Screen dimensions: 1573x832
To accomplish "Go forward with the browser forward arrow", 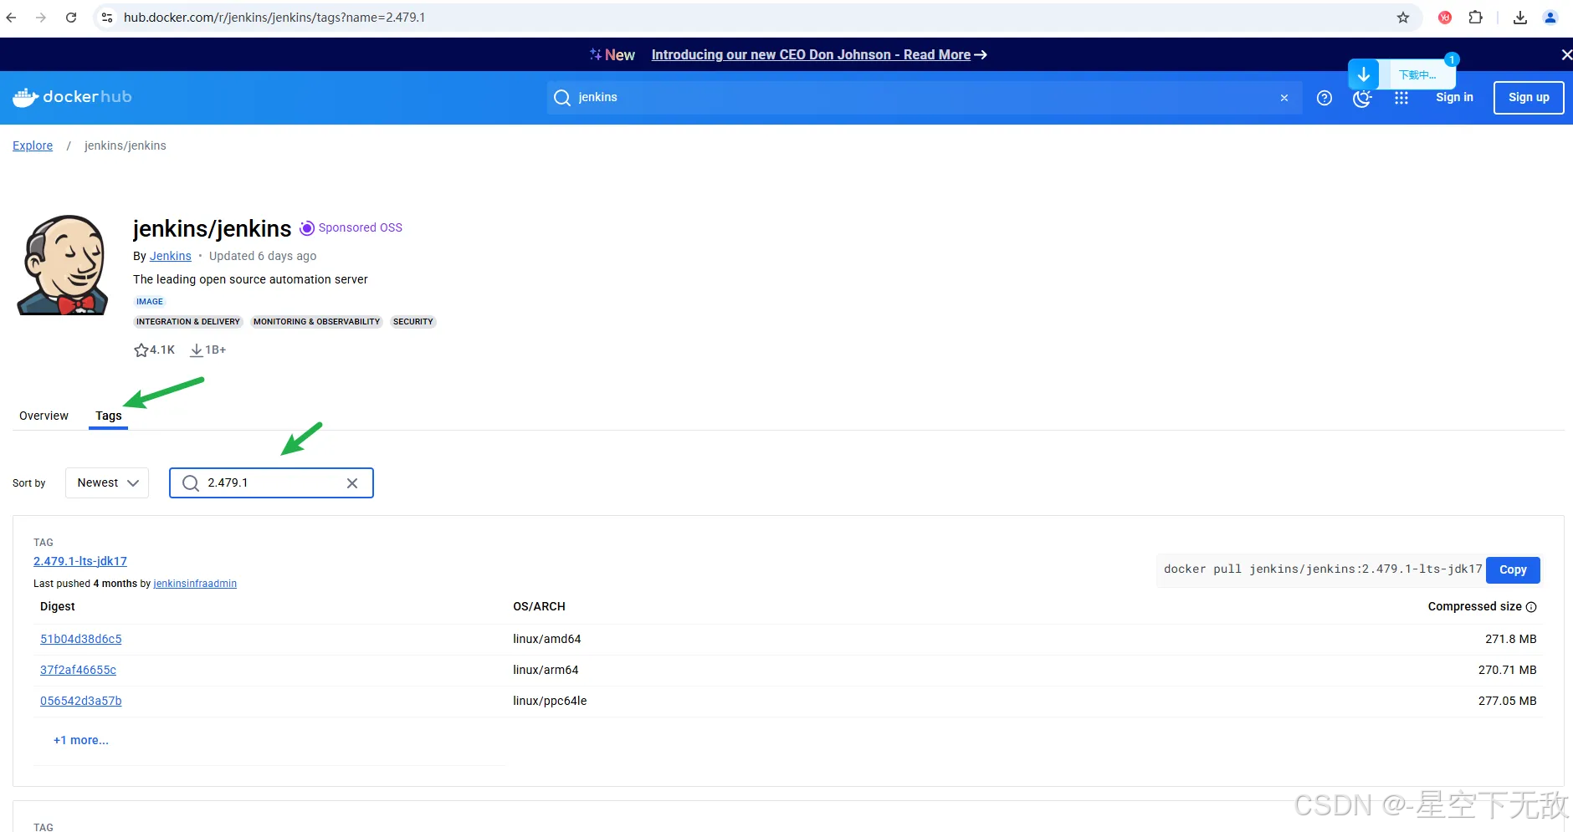I will tap(41, 18).
